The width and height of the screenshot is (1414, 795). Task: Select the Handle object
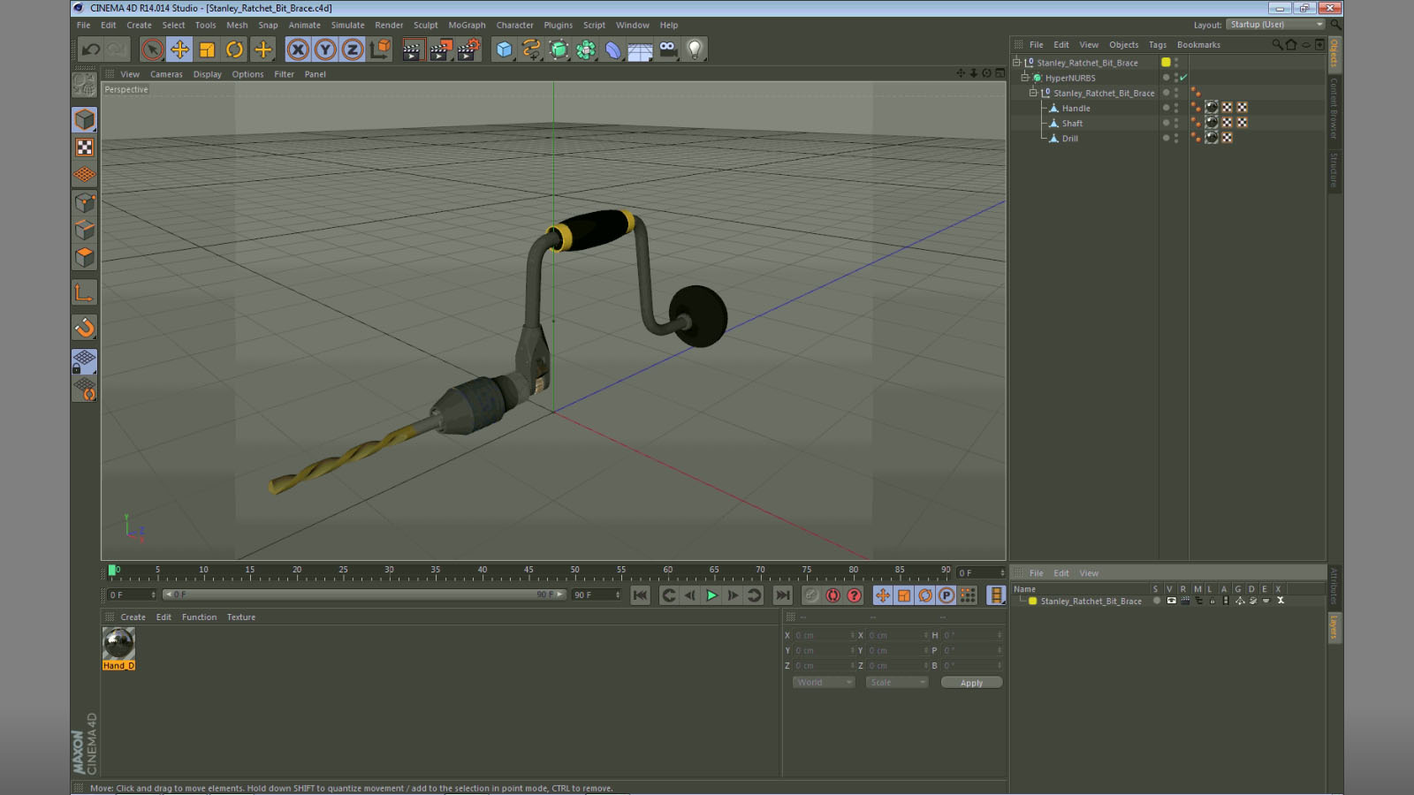tap(1076, 108)
